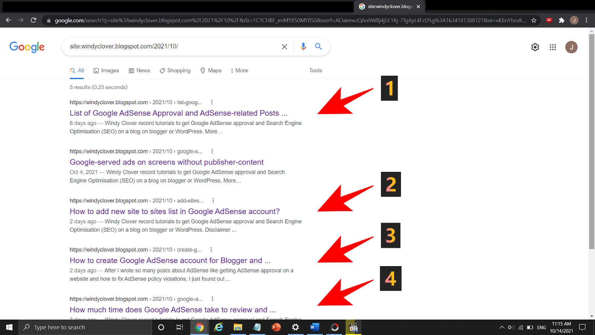595x335 pixels.
Task: Open PowerPoint from the taskbar
Action: [276, 327]
